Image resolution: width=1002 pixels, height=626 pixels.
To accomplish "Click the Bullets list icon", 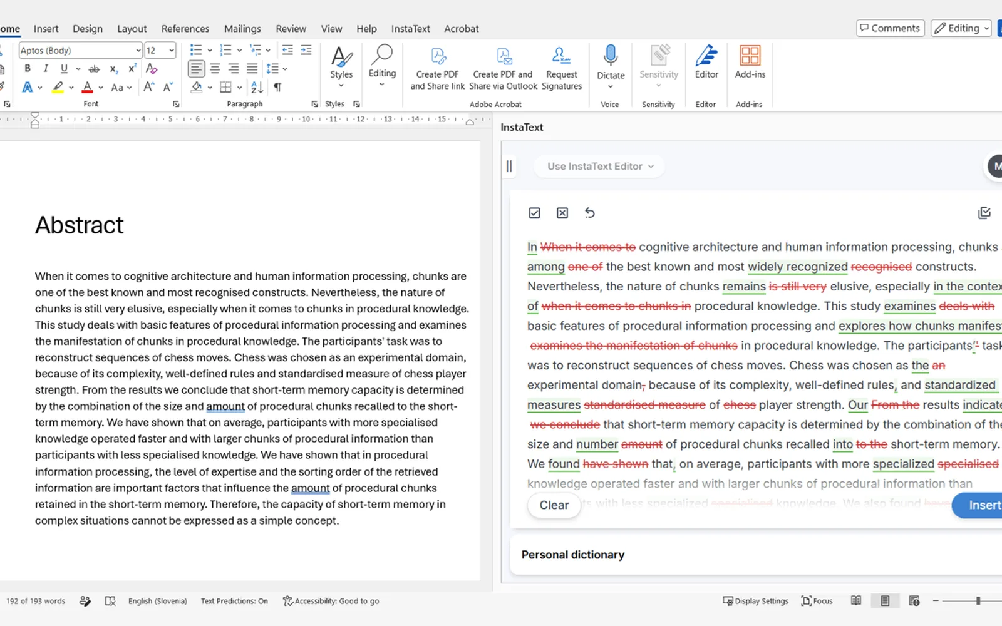I will pyautogui.click(x=196, y=50).
